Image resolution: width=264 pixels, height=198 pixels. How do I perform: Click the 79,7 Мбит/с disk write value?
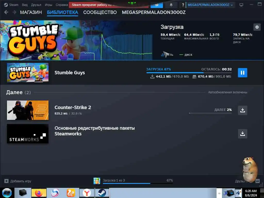click(243, 35)
